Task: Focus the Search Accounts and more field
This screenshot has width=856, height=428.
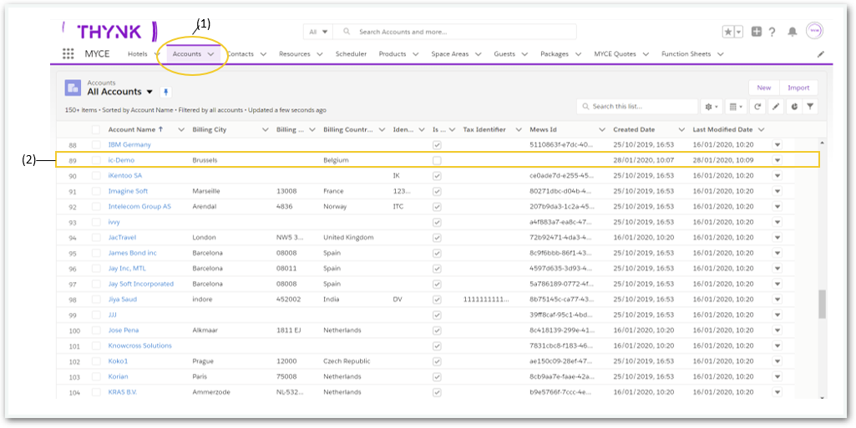Action: pos(454,33)
